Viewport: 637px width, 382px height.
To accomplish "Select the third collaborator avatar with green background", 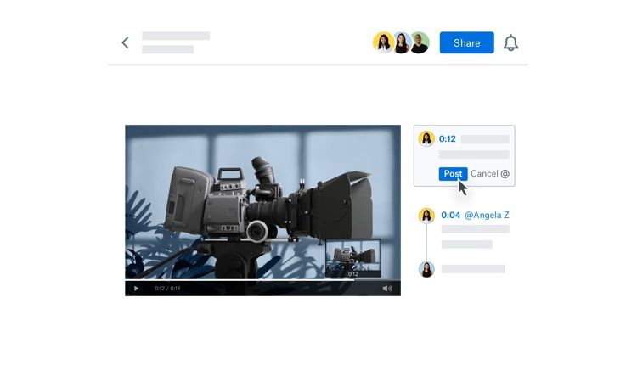I will click(x=420, y=42).
